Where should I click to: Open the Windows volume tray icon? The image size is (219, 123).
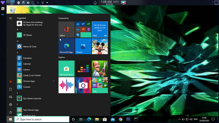click(191, 119)
